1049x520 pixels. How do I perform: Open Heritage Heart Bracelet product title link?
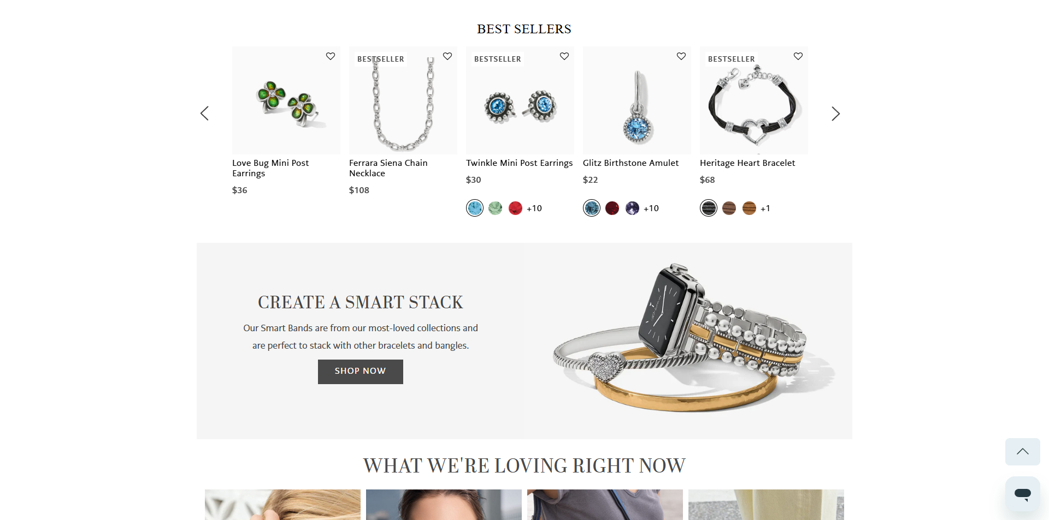click(747, 163)
